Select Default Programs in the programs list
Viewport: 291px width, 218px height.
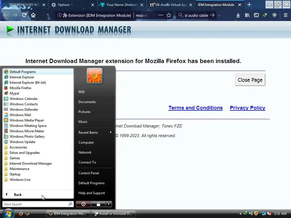point(38,72)
